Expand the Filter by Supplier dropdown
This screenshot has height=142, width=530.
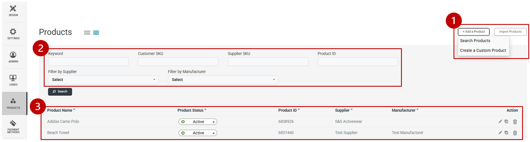pyautogui.click(x=103, y=80)
